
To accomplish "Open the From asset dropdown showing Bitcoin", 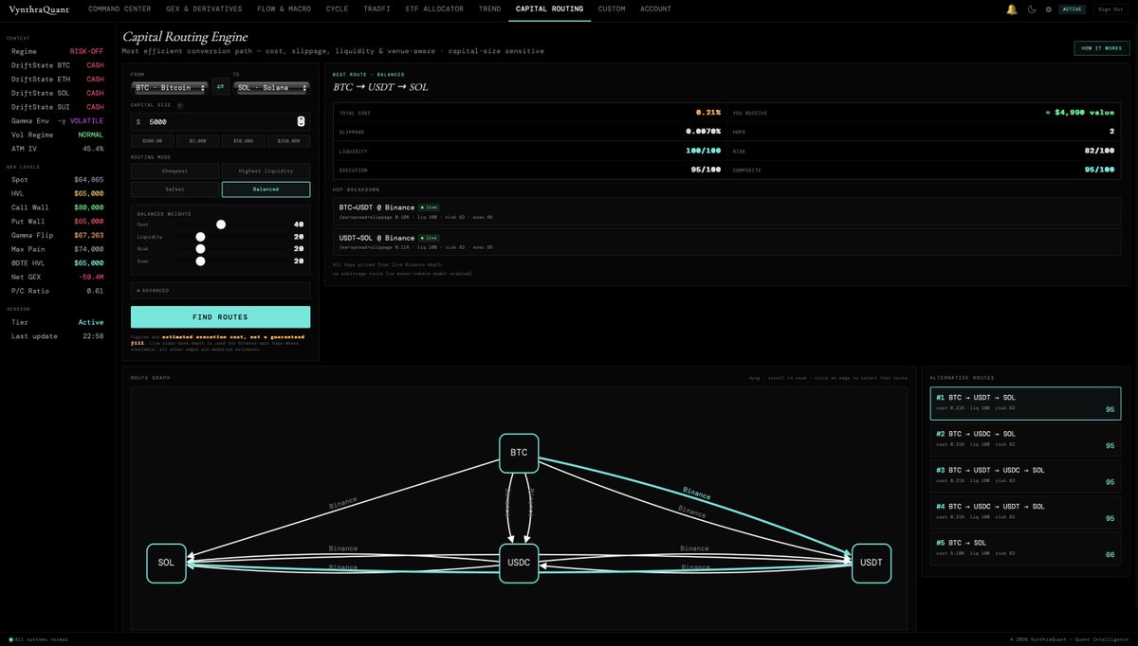I will click(x=169, y=87).
